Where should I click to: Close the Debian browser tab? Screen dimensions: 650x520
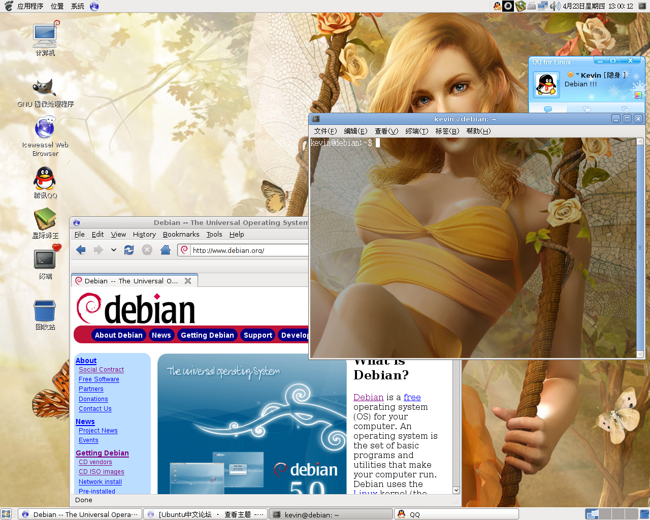188,281
